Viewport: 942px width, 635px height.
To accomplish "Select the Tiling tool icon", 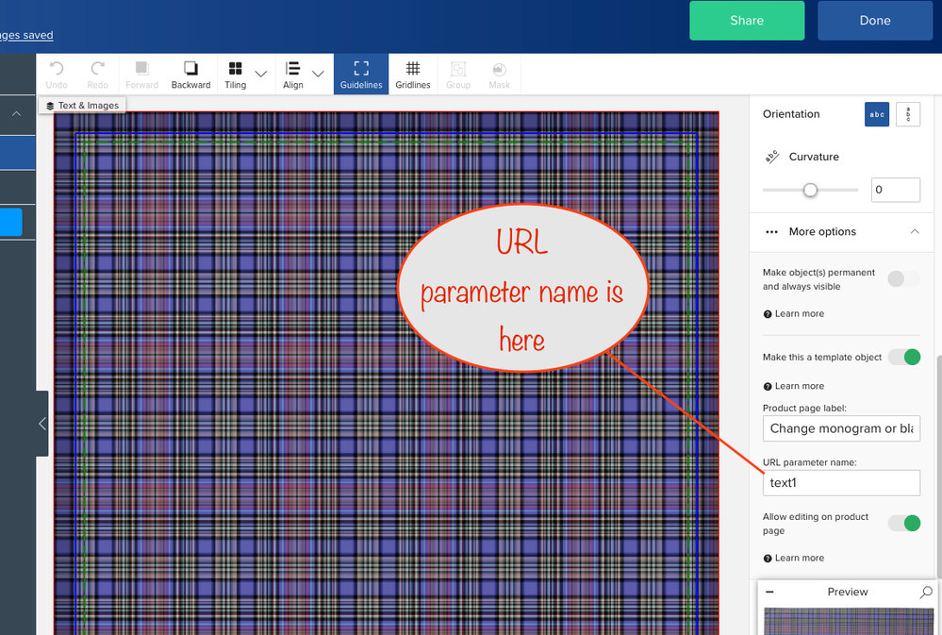I will pyautogui.click(x=236, y=68).
